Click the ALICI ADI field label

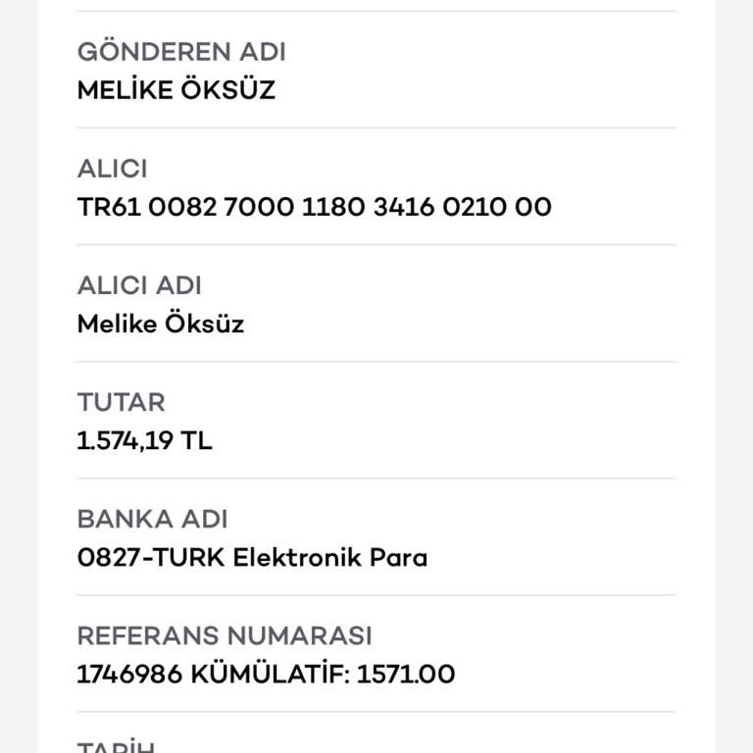[x=139, y=285]
